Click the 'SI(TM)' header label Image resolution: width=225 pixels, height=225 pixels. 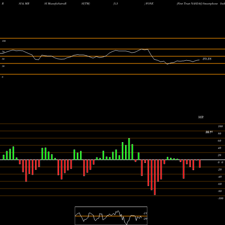tap(85, 4)
